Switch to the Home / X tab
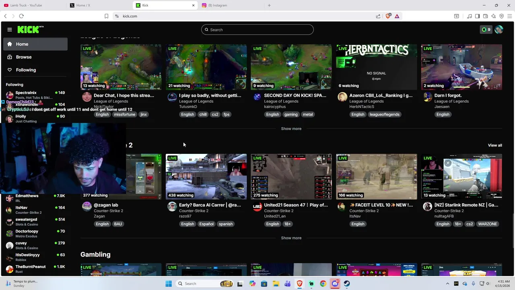 coord(99,5)
